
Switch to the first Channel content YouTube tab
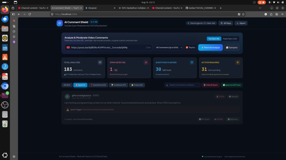[33, 8]
